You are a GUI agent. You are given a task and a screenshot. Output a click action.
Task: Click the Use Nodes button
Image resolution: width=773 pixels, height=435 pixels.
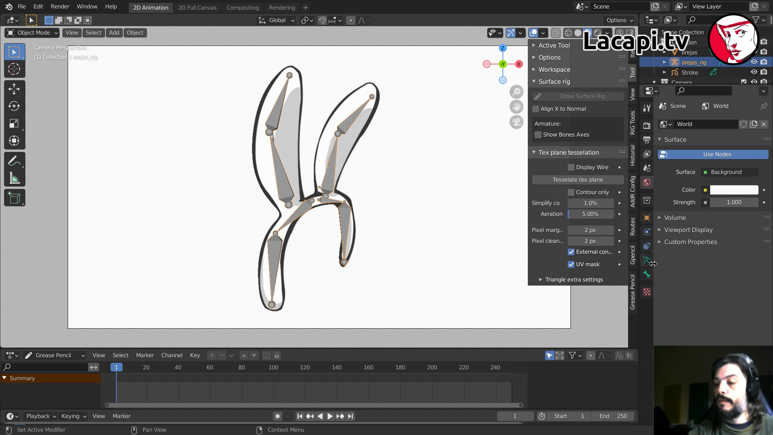pyautogui.click(x=713, y=154)
